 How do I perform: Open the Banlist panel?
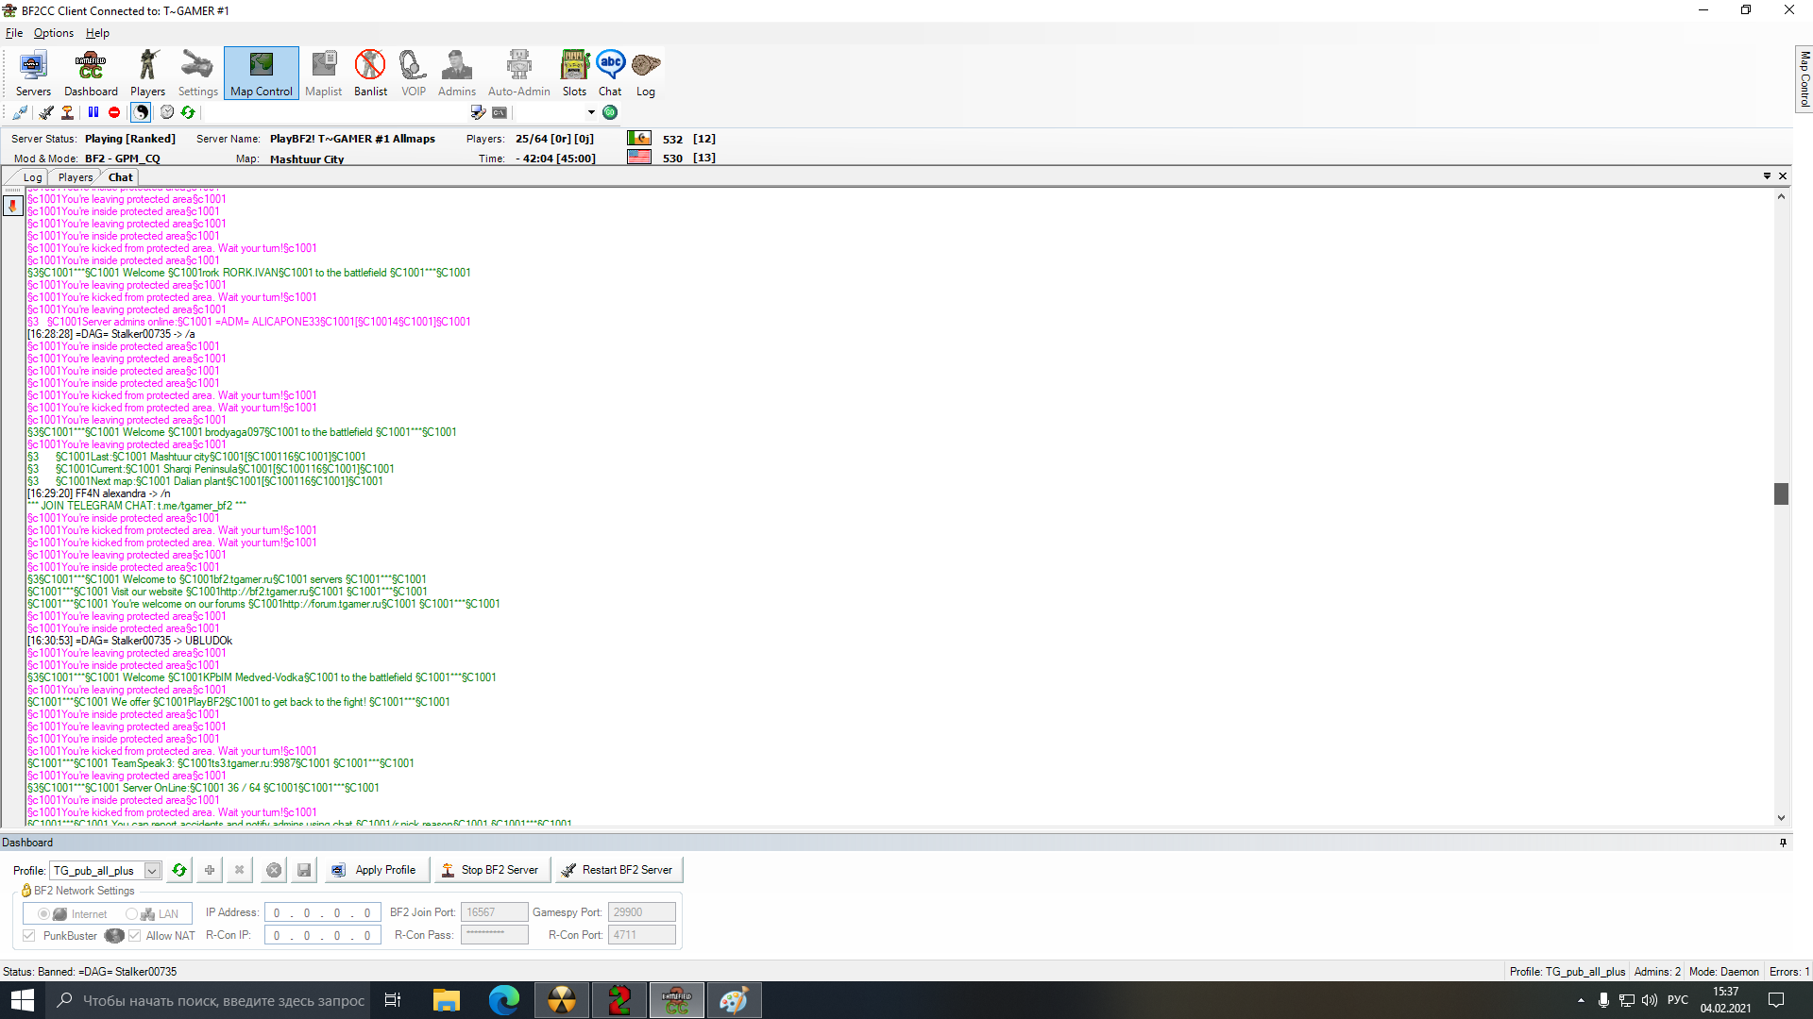click(370, 74)
